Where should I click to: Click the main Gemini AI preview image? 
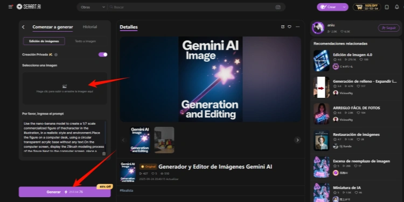(211, 79)
